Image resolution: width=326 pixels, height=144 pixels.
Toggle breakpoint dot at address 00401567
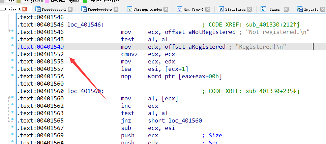[x=12, y=127]
